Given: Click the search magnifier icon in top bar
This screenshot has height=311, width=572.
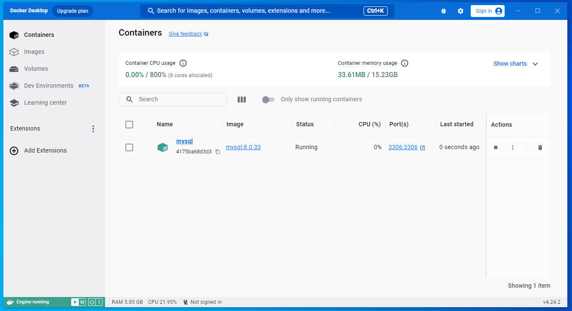Looking at the screenshot, I should (151, 11).
